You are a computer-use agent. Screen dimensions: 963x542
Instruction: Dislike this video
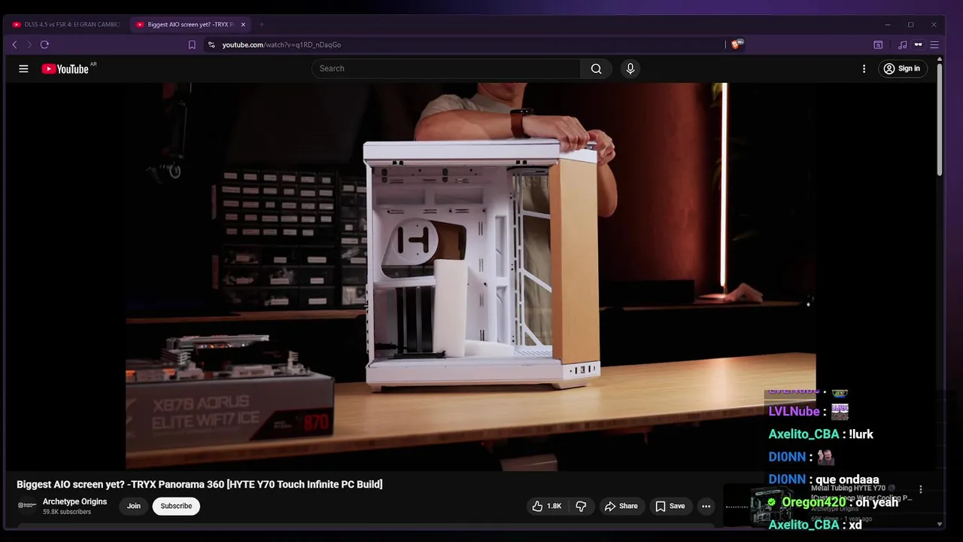point(581,506)
